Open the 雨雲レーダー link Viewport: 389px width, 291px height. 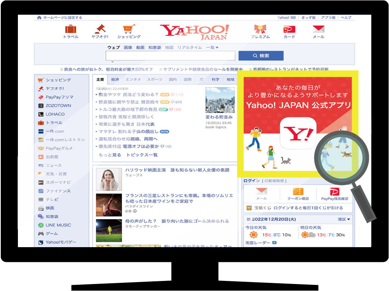pos(258,243)
